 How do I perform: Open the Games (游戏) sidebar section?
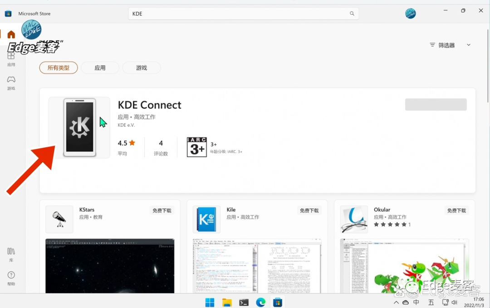pyautogui.click(x=11, y=83)
